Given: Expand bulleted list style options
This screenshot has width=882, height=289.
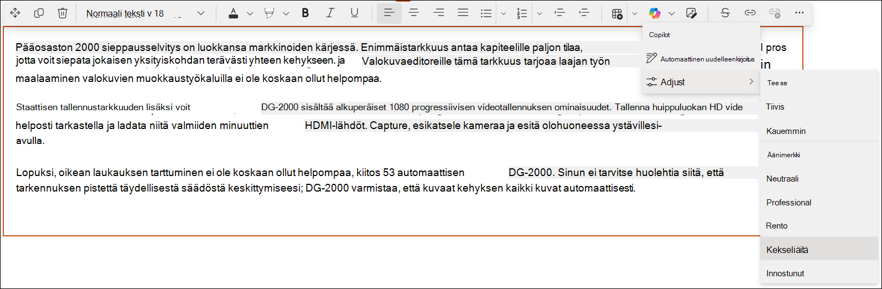Looking at the screenshot, I should (503, 13).
